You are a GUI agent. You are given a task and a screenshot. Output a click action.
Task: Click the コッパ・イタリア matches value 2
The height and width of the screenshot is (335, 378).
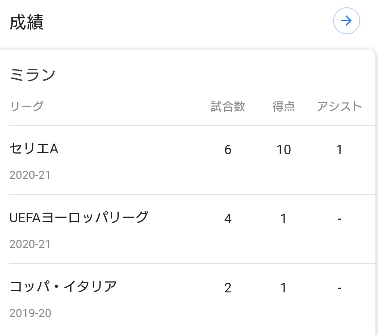point(228,288)
